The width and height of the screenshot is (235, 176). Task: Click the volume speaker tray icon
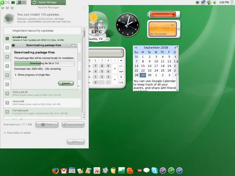[215, 2]
